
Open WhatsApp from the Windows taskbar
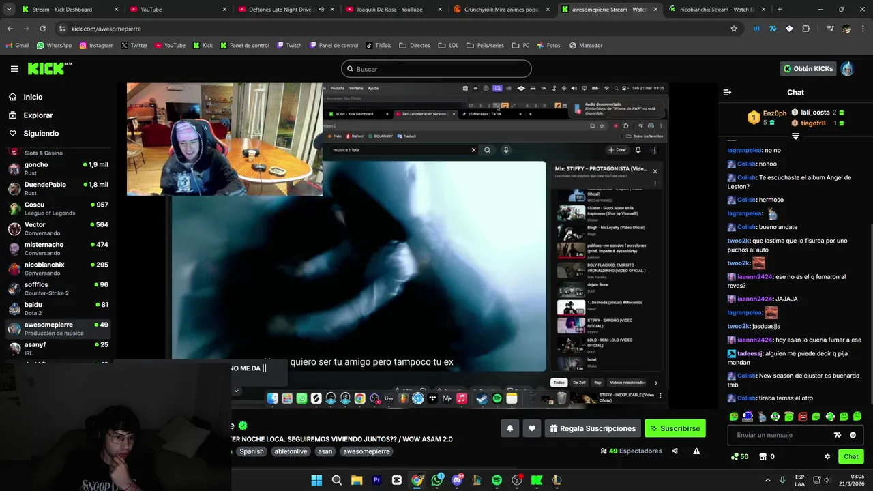click(x=437, y=480)
